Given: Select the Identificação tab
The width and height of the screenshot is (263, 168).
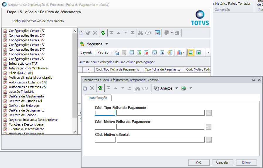Looking at the screenshot, I should (x=98, y=98).
